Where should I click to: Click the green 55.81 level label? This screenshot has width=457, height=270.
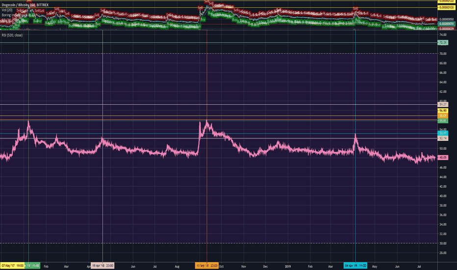pyautogui.click(x=443, y=121)
